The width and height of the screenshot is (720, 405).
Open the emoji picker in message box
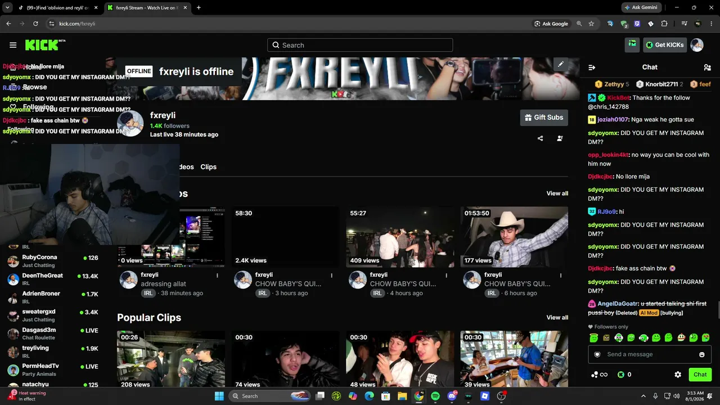coord(702,354)
